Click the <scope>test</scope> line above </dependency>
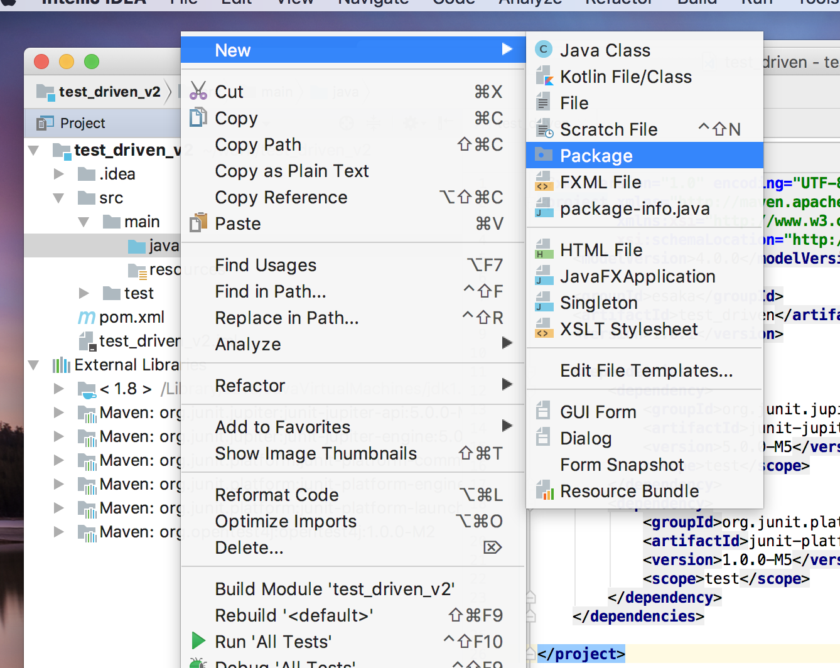Screen dimensions: 840x668 coord(726,578)
